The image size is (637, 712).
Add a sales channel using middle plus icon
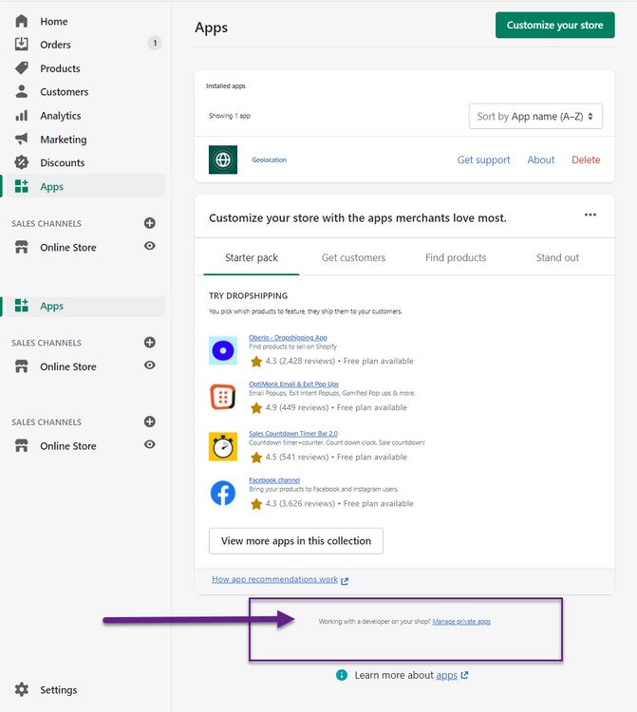coord(149,343)
